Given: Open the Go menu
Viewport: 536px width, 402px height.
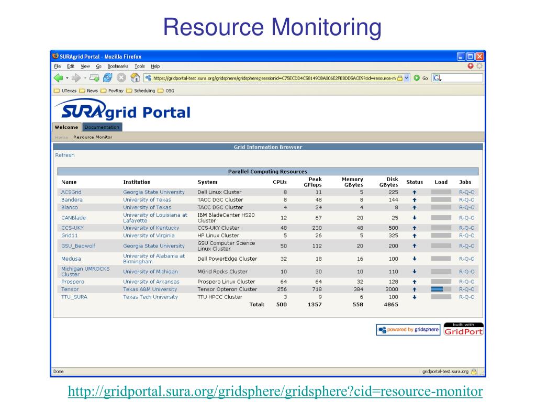Looking at the screenshot, I should (98, 66).
